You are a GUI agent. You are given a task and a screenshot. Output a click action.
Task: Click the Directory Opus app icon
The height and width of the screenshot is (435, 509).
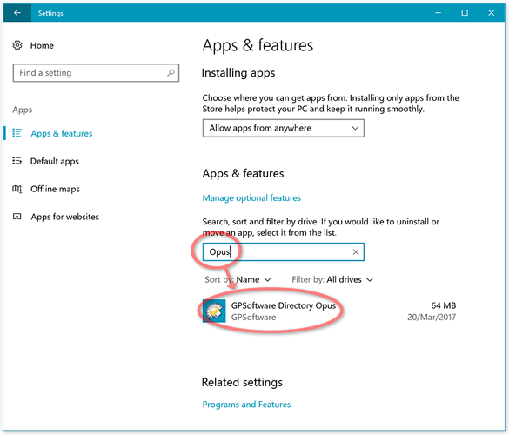tap(214, 311)
